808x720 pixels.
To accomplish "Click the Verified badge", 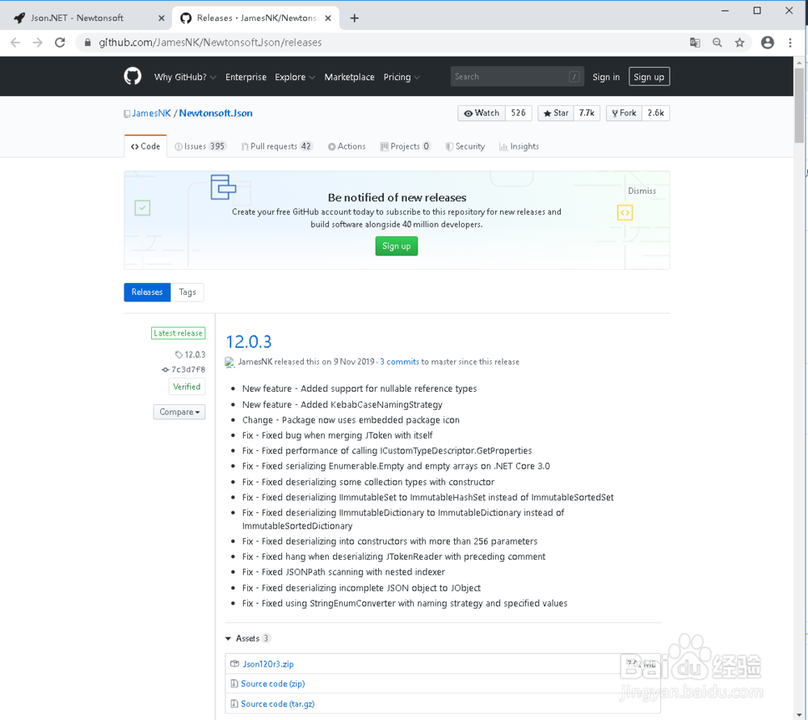I will tap(187, 386).
